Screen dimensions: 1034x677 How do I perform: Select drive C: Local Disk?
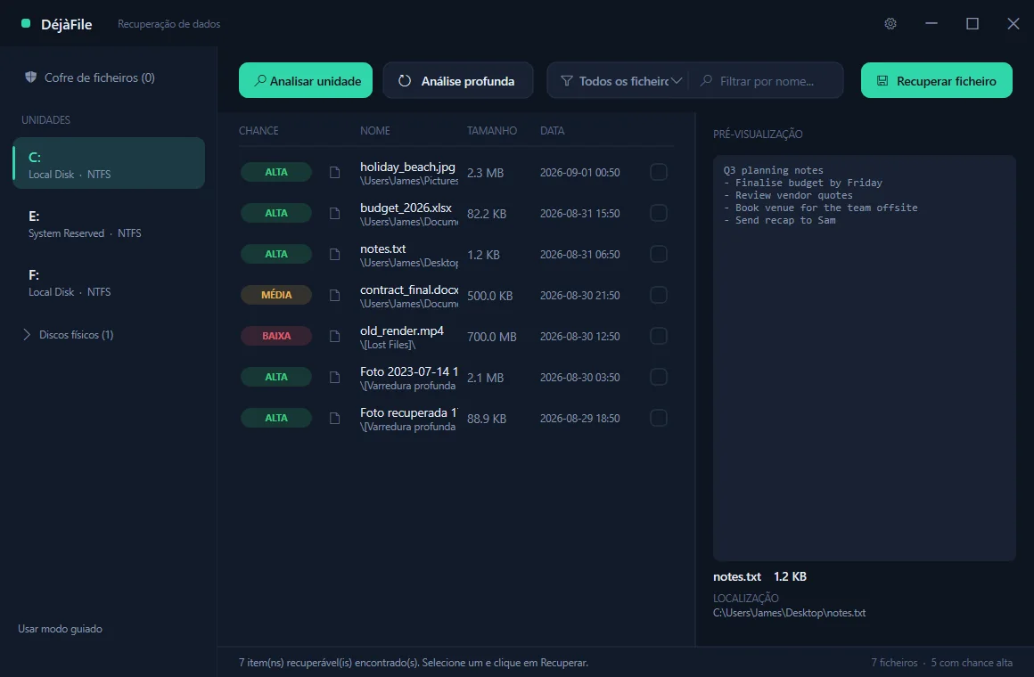pyautogui.click(x=109, y=164)
